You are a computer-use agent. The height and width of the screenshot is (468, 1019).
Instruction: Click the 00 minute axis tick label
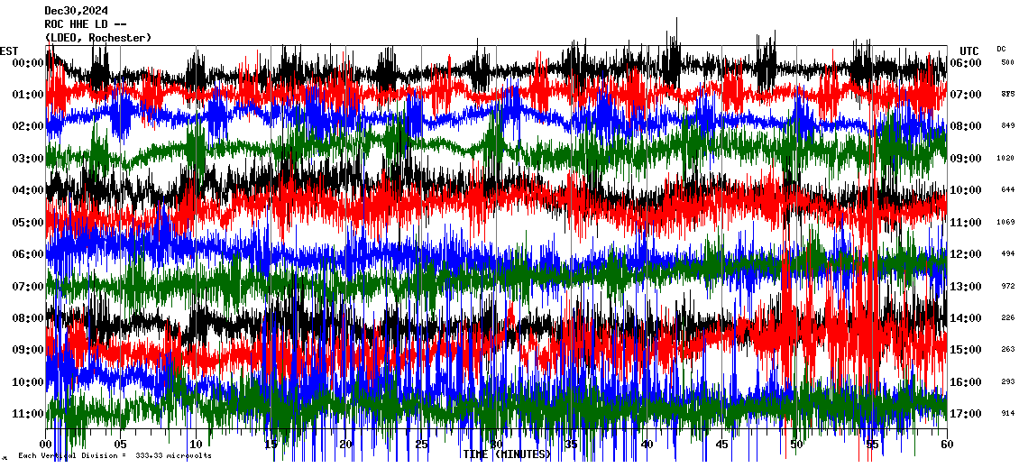click(x=45, y=445)
